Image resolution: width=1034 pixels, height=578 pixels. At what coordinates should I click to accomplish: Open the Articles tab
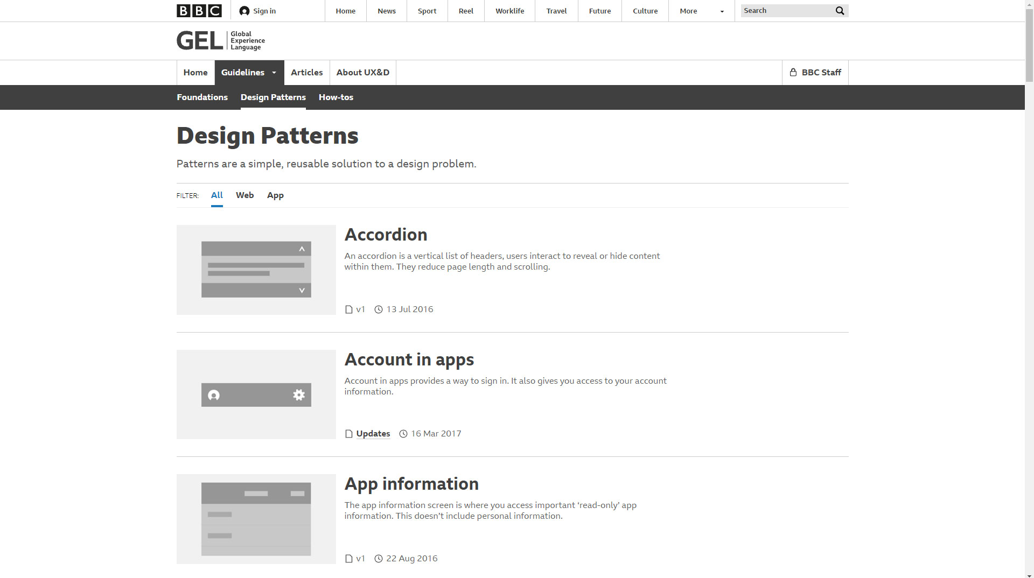pyautogui.click(x=306, y=73)
